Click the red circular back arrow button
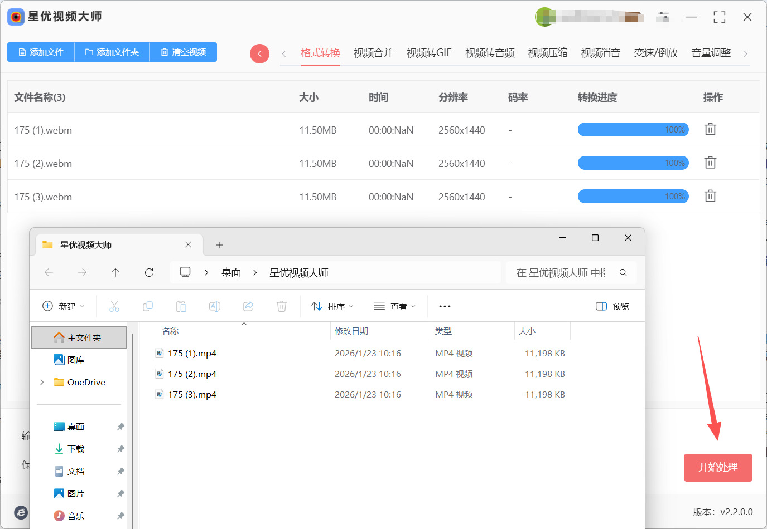The height and width of the screenshot is (529, 767). [x=259, y=53]
